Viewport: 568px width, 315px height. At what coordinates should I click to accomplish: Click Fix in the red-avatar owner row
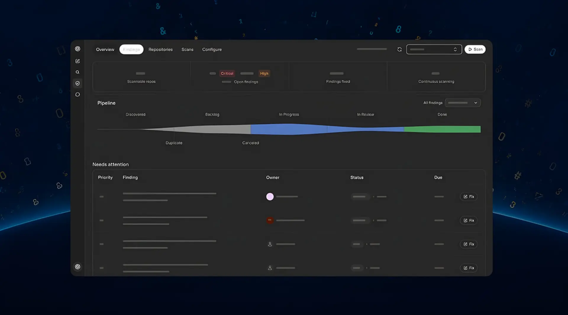click(469, 220)
